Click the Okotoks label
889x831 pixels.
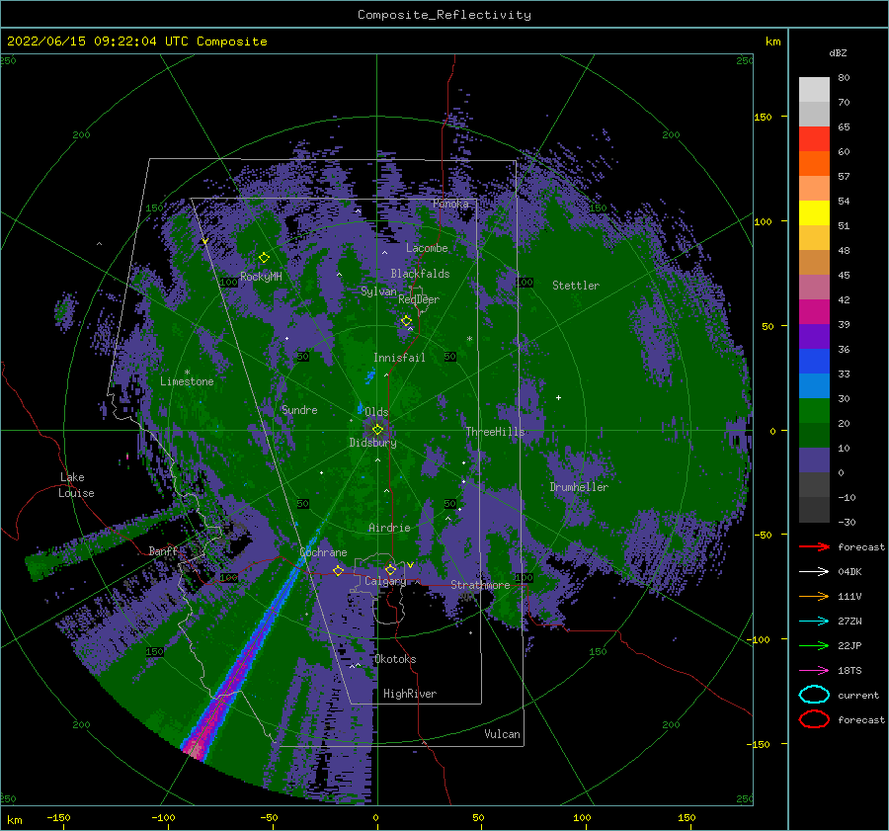click(x=395, y=659)
